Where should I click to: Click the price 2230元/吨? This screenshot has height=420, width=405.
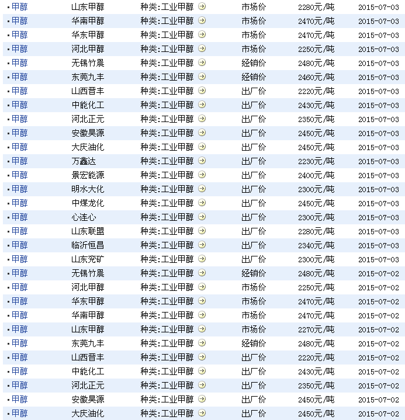[316, 161]
